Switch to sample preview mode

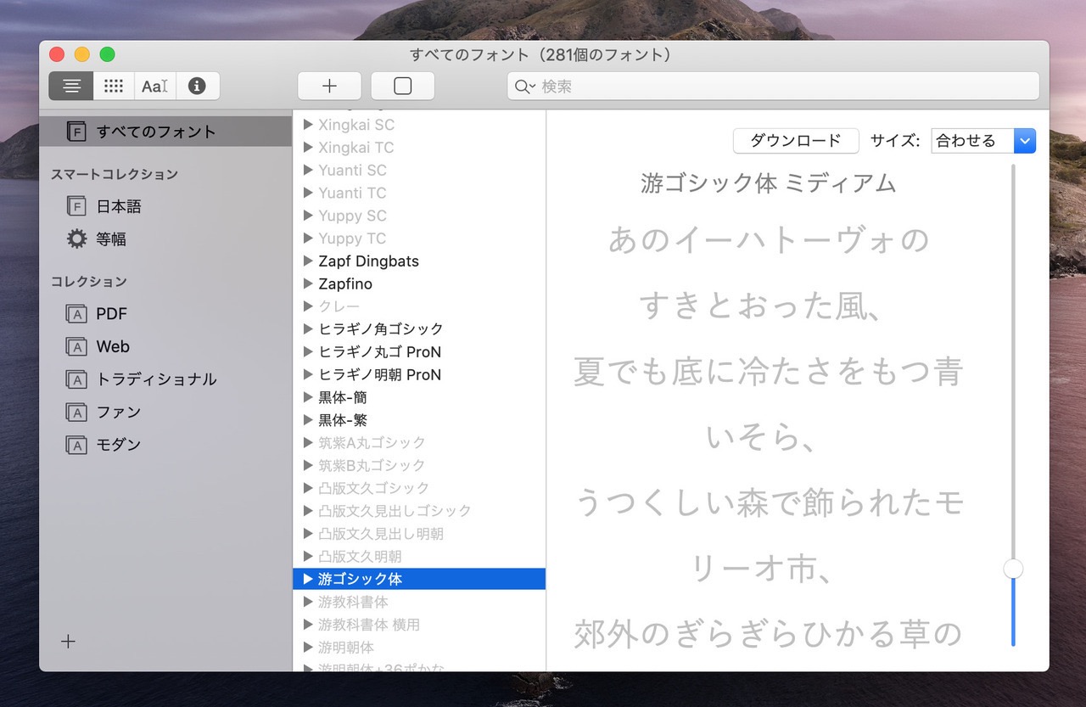point(71,86)
